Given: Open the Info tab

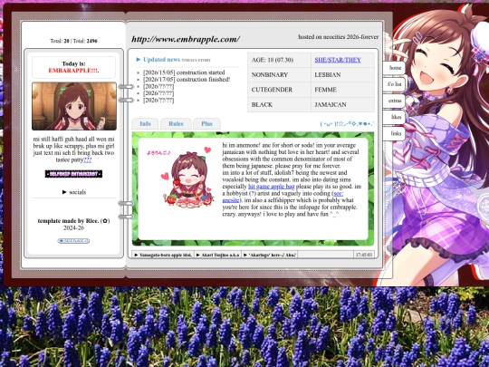Looking at the screenshot, I should [145, 124].
